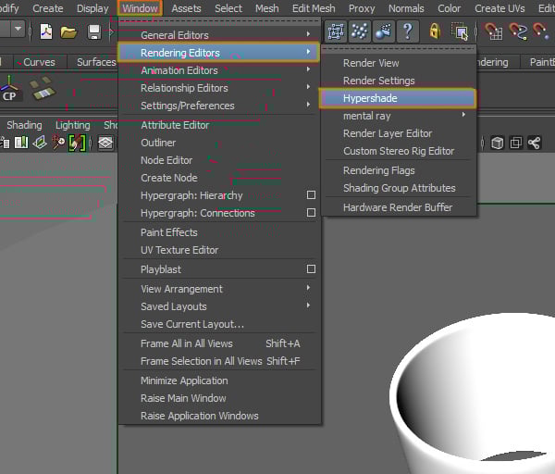
Task: Select by component type mode icon
Action: click(x=384, y=31)
